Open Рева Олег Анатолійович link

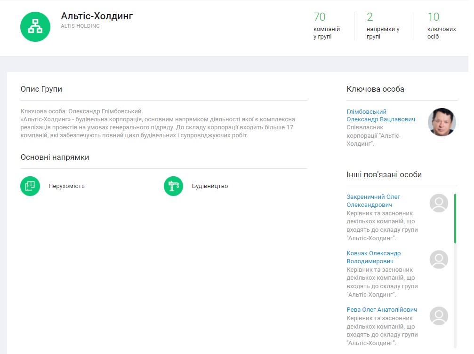[381, 310]
